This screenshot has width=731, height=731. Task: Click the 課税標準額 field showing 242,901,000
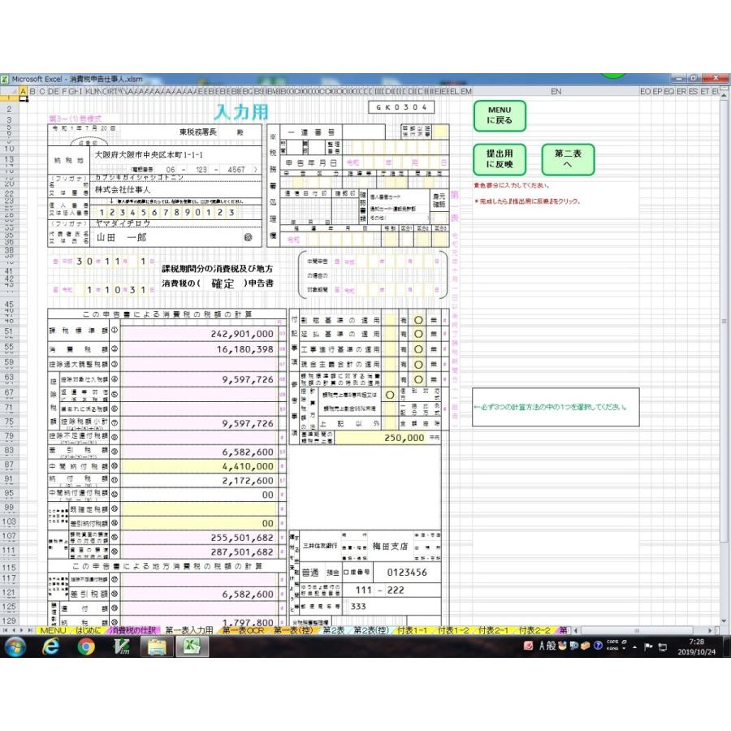pos(199,333)
